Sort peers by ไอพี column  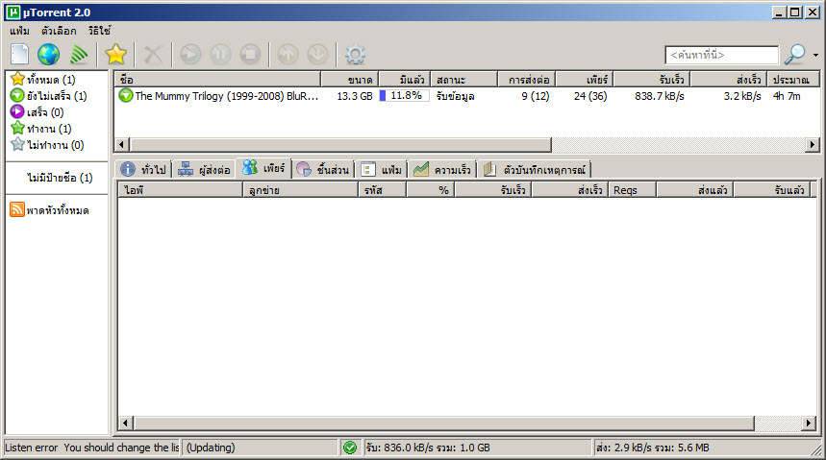(x=180, y=190)
